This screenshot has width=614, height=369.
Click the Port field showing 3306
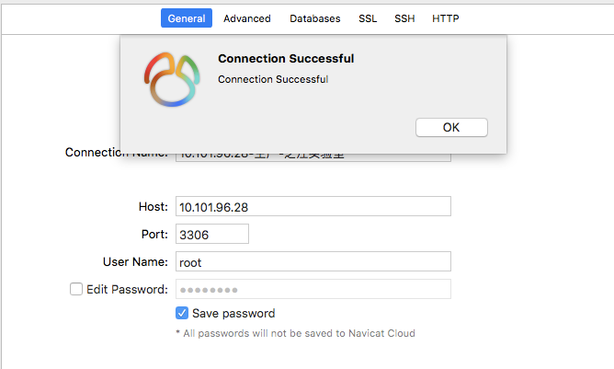[212, 234]
